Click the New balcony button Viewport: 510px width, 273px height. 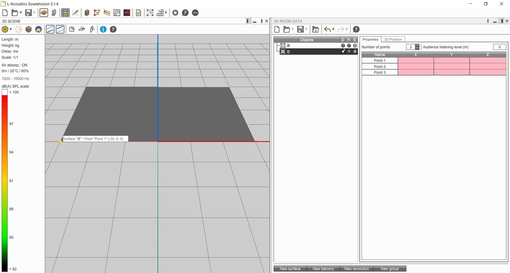pos(323,269)
